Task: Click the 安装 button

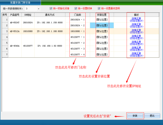Action: coord(135,116)
